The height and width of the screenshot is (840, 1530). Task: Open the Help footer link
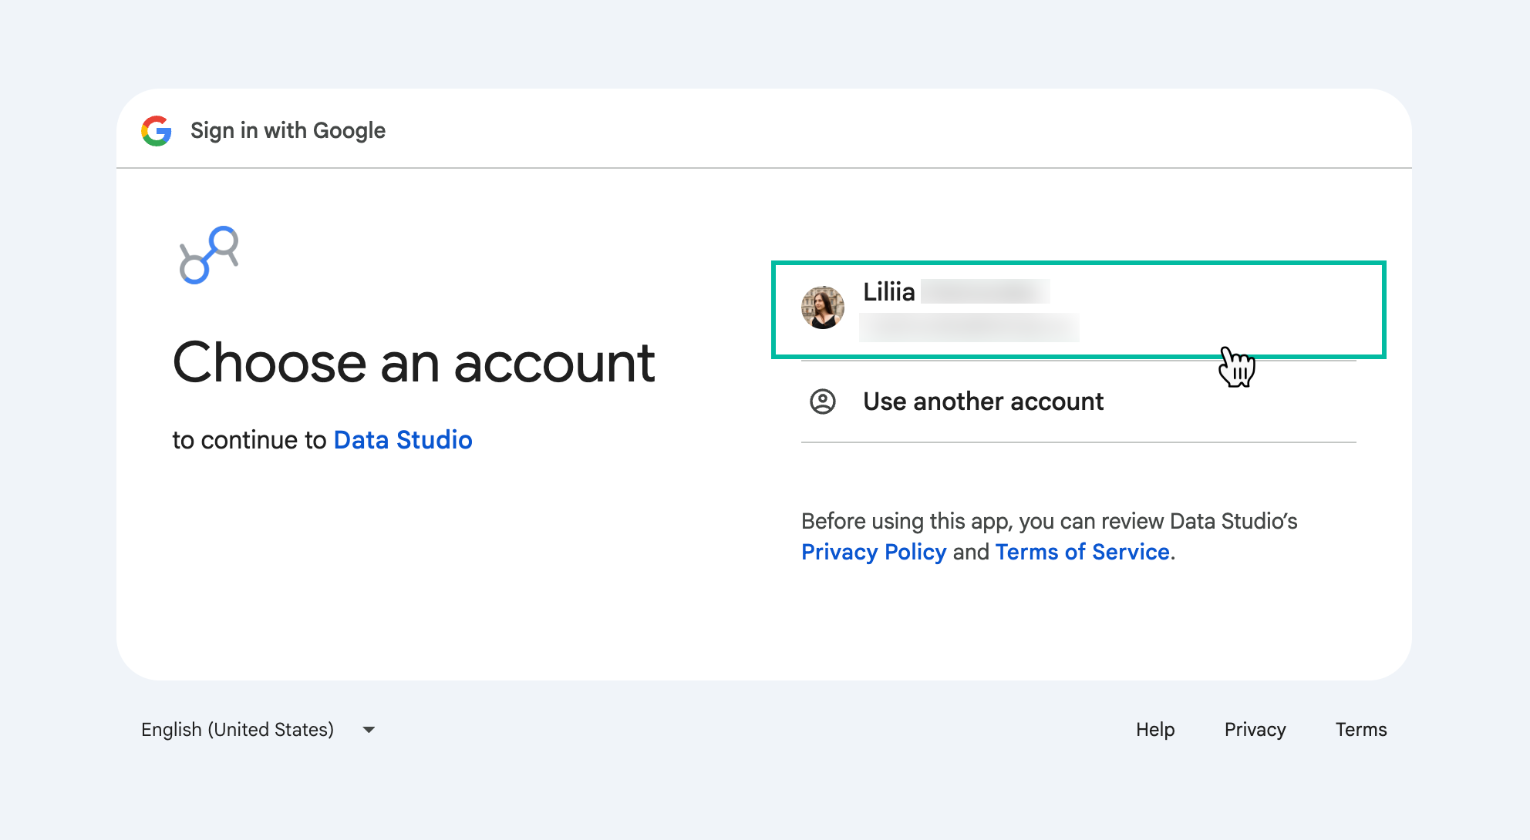1155,730
